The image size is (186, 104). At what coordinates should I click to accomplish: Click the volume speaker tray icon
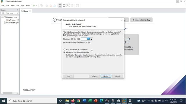(x=167, y=101)
